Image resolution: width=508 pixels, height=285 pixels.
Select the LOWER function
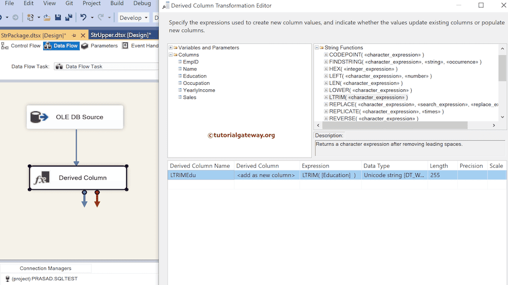[x=370, y=90]
